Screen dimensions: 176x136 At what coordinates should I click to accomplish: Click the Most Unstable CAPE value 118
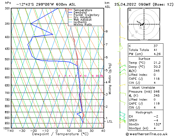click(x=157, y=104)
